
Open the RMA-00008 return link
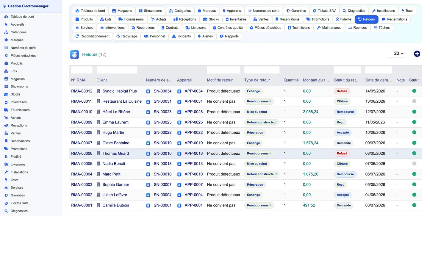pos(82,133)
